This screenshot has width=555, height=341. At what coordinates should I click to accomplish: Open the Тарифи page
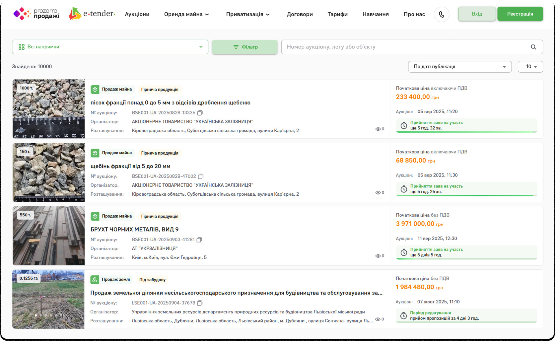(337, 14)
